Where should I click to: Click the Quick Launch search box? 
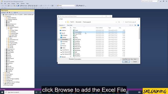click(150, 1)
